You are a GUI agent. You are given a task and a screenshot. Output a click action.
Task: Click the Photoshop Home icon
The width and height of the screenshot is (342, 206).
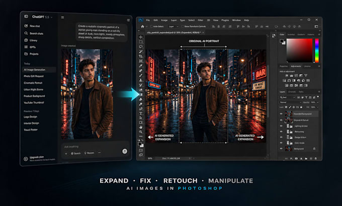pos(142,26)
